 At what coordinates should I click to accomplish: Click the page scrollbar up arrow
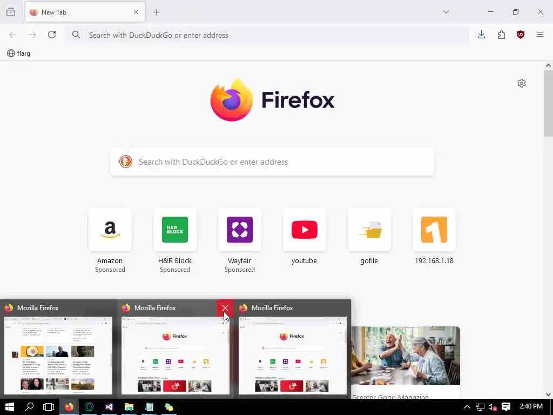tap(548, 65)
